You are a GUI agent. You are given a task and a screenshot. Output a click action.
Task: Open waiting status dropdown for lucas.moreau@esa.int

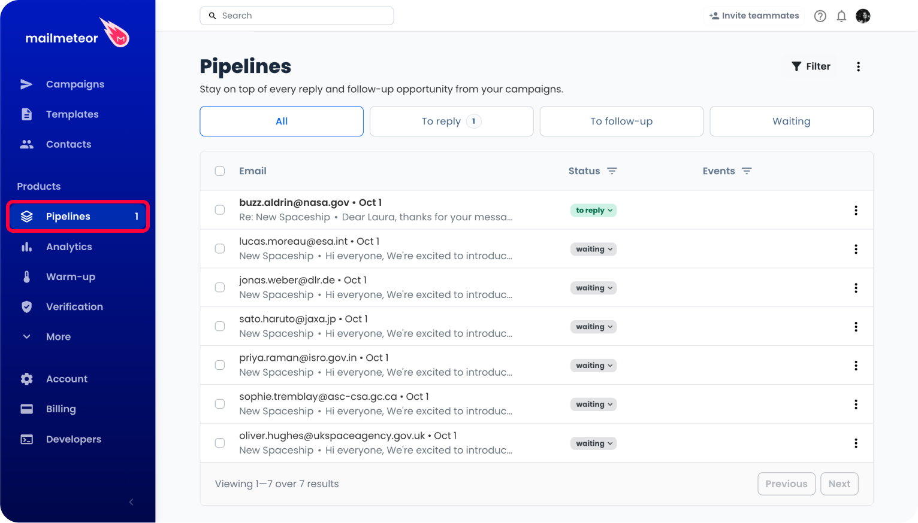(593, 249)
